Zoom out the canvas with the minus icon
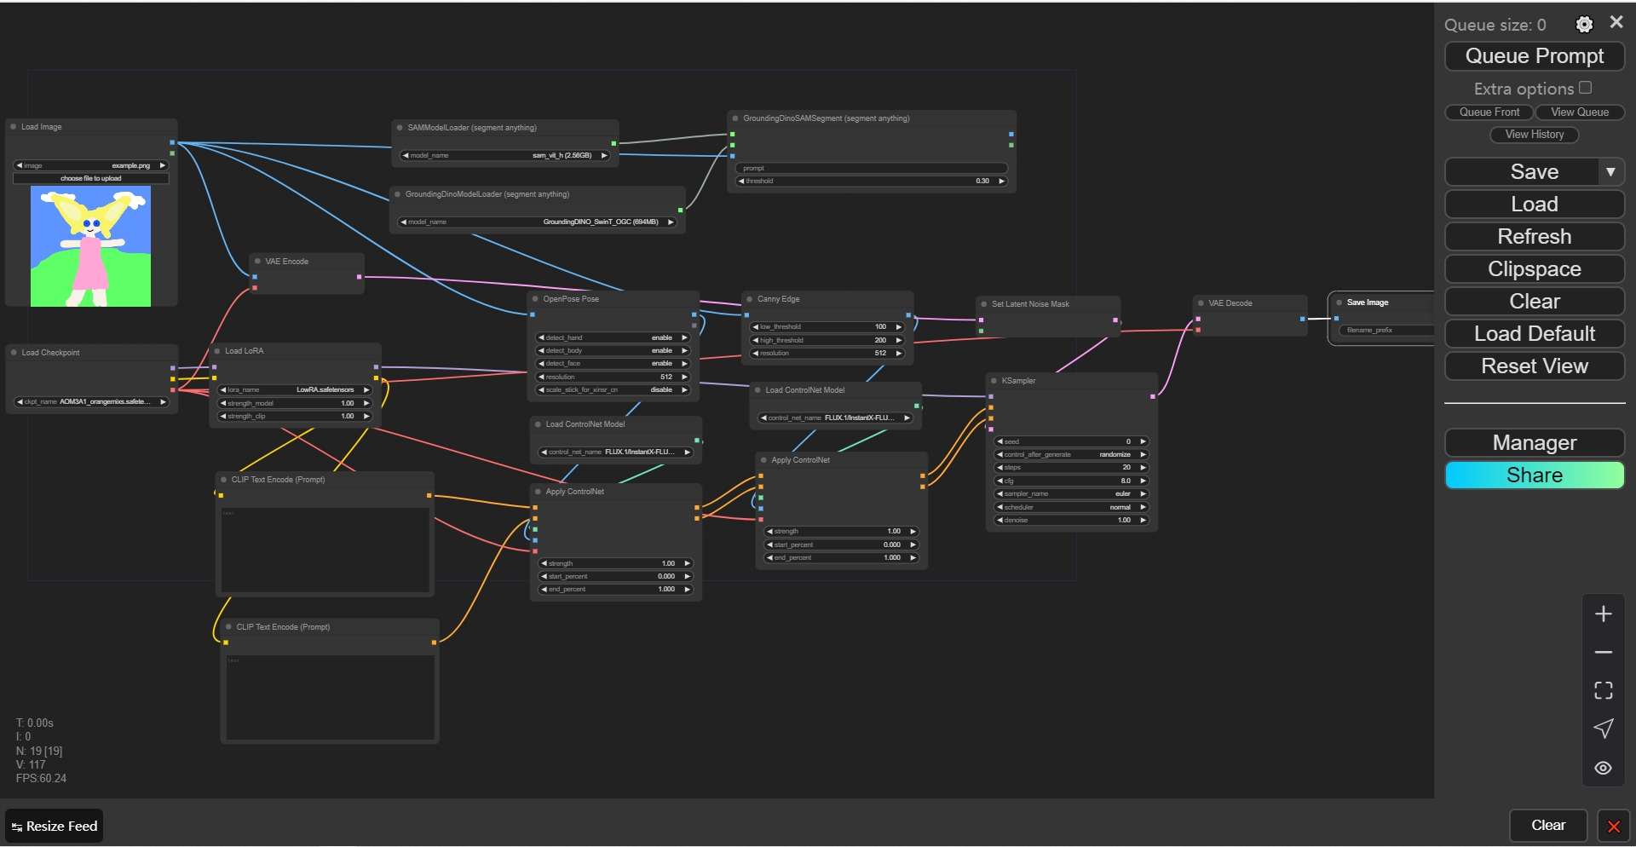Screen dimensions: 1636x847 (1604, 653)
